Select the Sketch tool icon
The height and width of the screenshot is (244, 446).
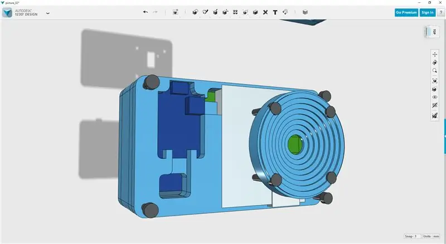coord(205,12)
